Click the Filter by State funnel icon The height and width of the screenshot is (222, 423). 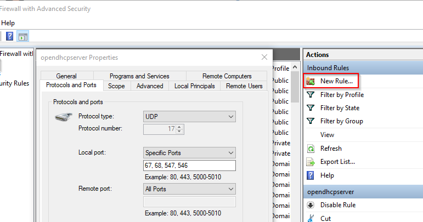[x=311, y=108]
